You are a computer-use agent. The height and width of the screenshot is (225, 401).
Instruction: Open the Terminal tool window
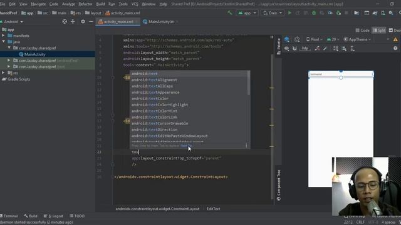[x=9, y=216]
